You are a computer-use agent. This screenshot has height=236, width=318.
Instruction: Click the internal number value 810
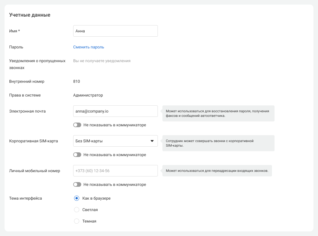point(77,82)
